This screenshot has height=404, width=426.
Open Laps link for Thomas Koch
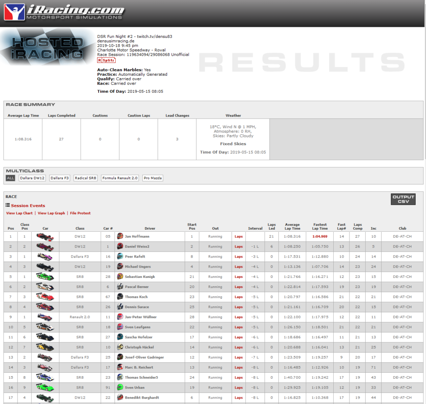[238, 297]
